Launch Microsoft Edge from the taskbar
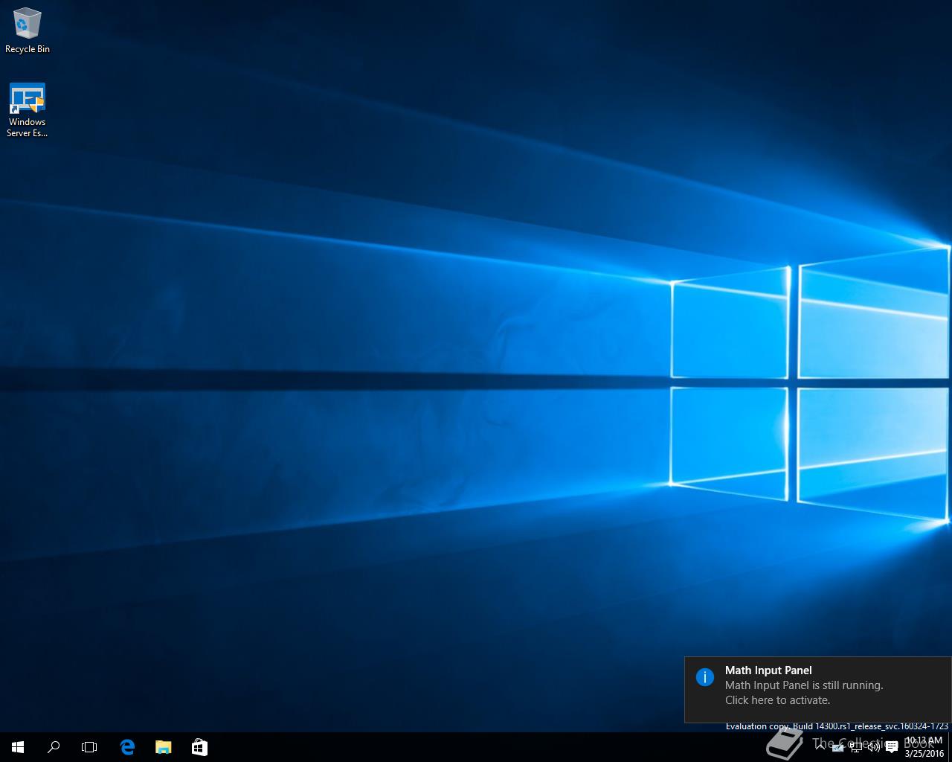The height and width of the screenshot is (762, 952). (127, 747)
